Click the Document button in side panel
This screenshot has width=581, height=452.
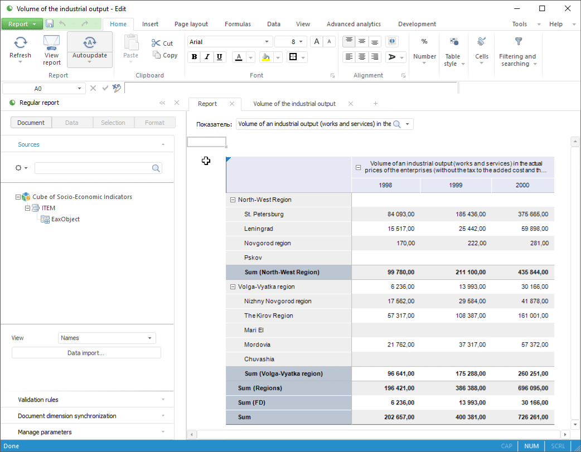click(31, 123)
